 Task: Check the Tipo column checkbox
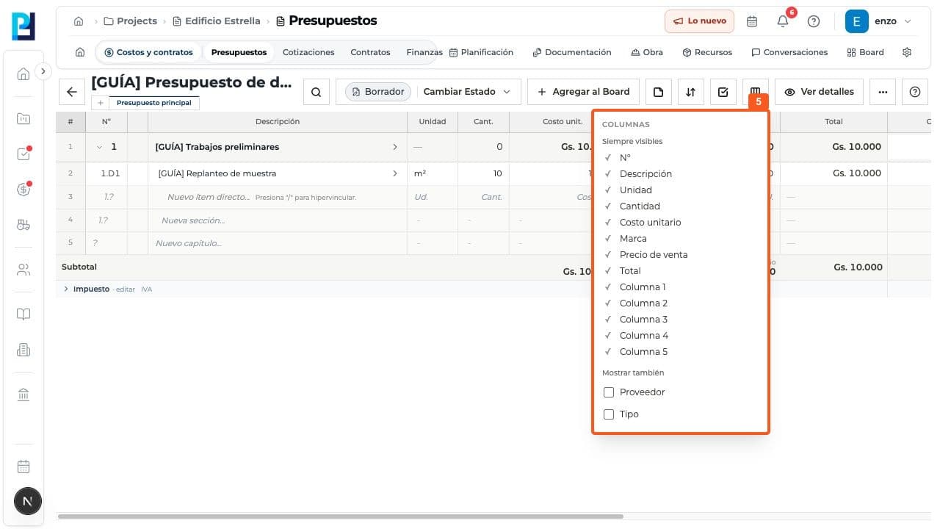[609, 414]
